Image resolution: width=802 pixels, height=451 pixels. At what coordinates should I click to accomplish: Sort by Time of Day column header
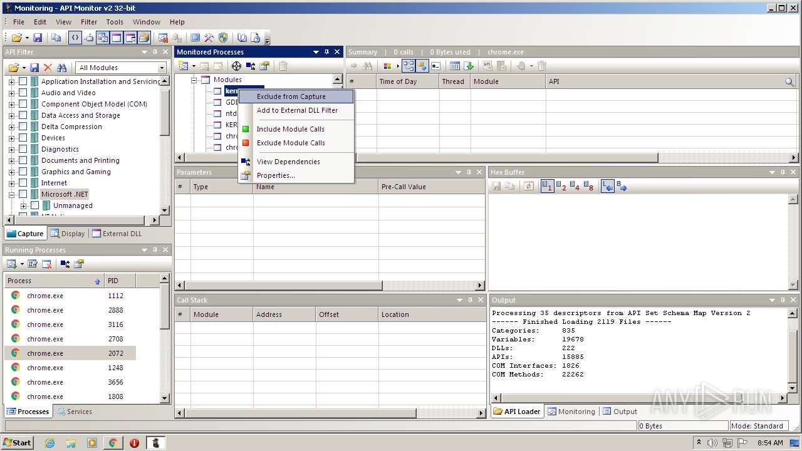click(x=407, y=81)
